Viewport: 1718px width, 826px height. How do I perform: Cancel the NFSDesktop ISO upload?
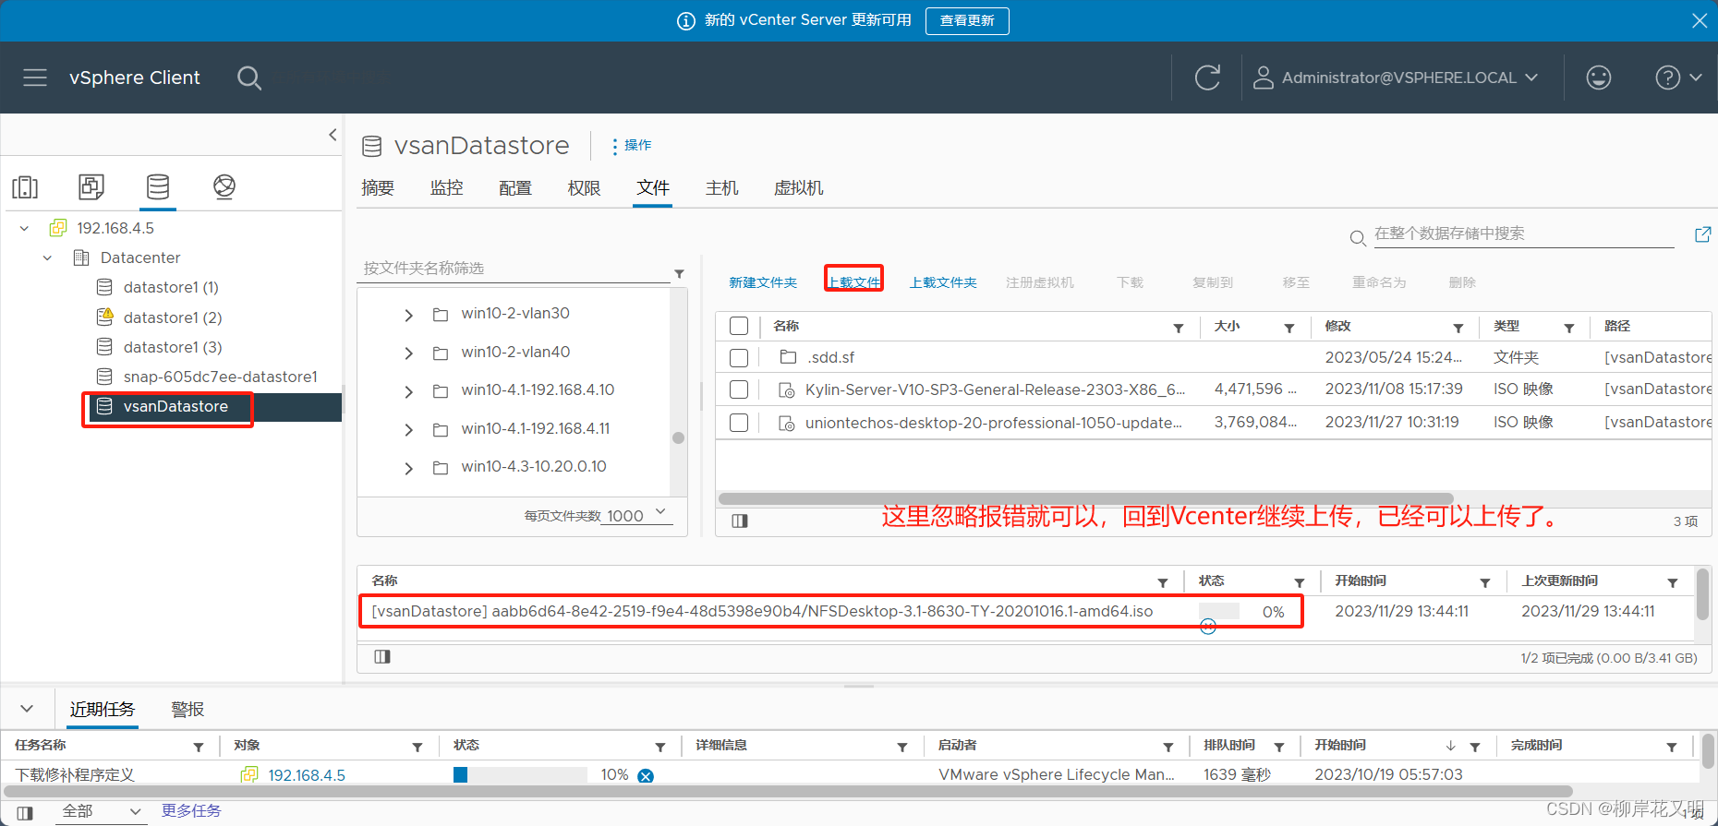coord(1208,627)
